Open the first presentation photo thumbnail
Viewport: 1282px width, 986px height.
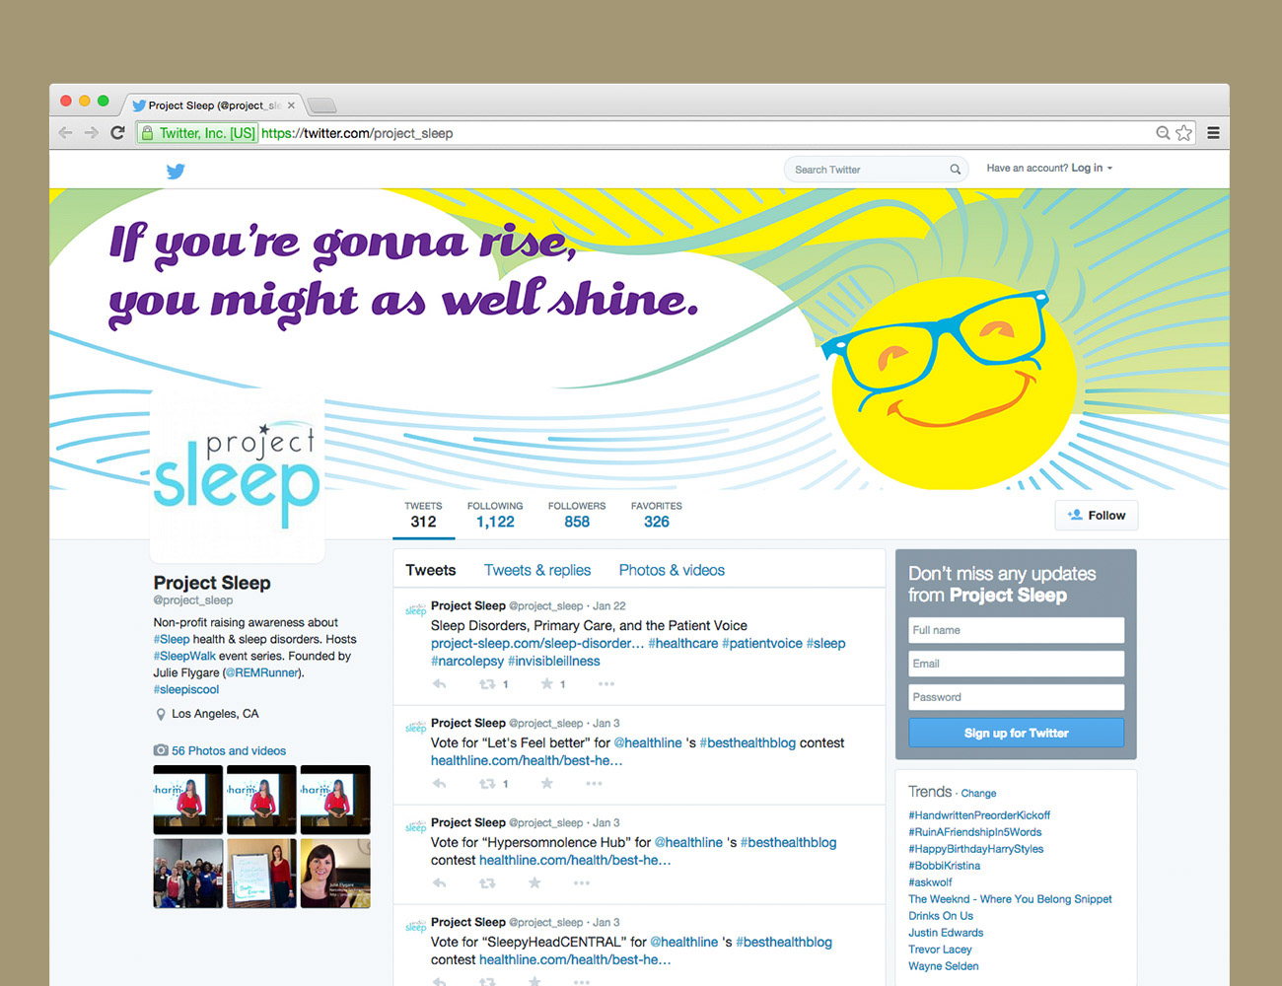point(187,800)
